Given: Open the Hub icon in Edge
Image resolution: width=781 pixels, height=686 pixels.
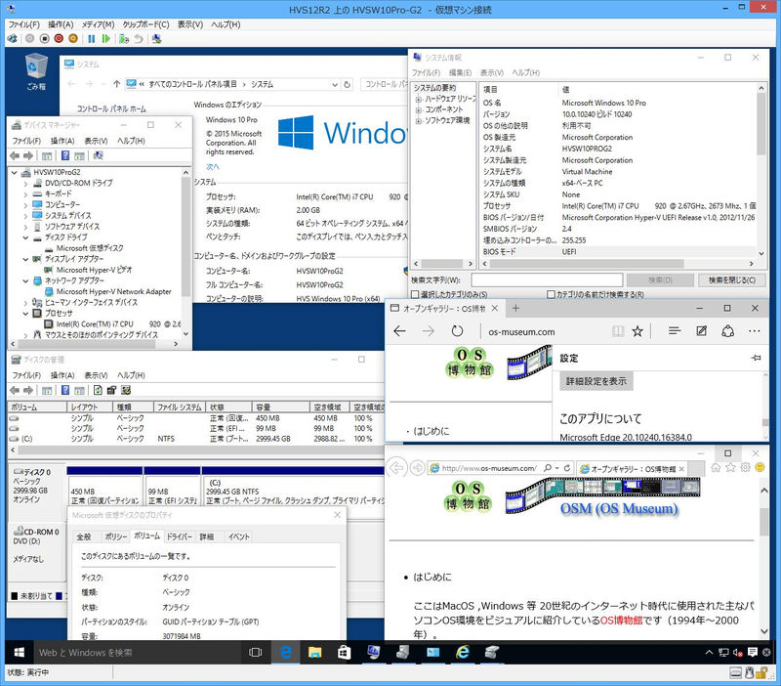Looking at the screenshot, I should 675,331.
